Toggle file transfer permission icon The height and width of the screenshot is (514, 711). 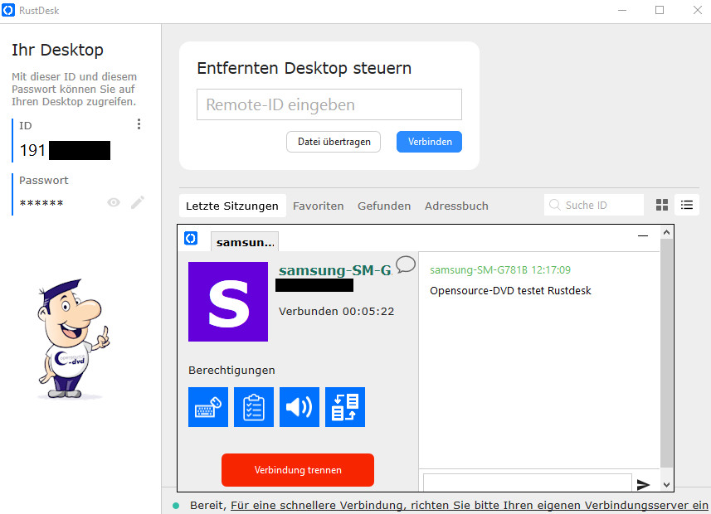[344, 407]
